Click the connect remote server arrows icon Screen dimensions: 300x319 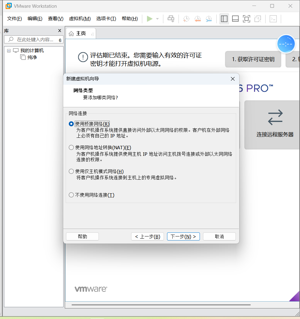tap(275, 117)
